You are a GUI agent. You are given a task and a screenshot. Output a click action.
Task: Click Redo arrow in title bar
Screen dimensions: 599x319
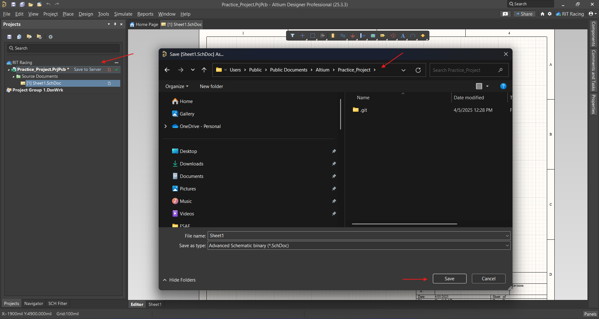click(x=57, y=4)
